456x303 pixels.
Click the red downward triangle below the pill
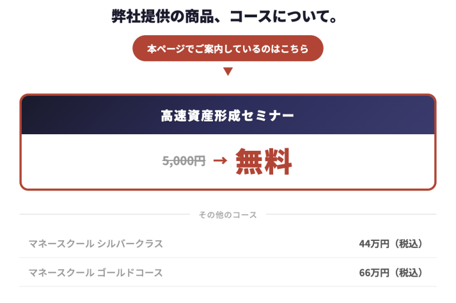click(228, 71)
